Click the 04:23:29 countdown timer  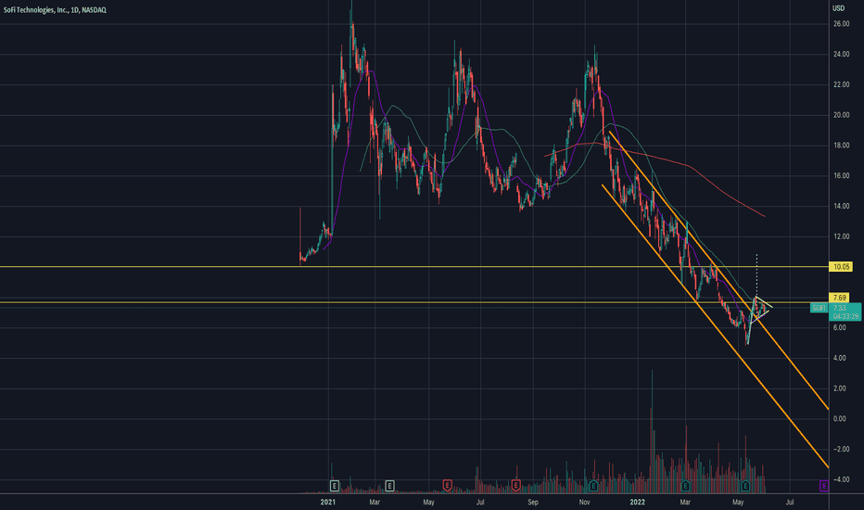[x=845, y=316]
